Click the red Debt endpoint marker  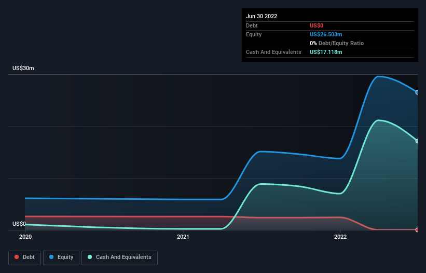[417, 230]
